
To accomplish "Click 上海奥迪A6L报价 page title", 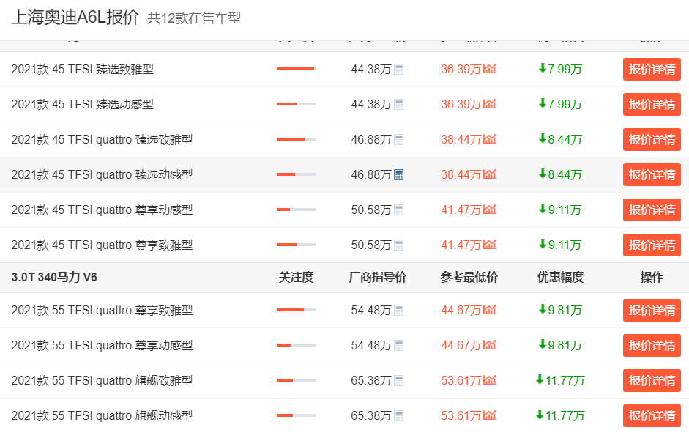I will pos(75,18).
